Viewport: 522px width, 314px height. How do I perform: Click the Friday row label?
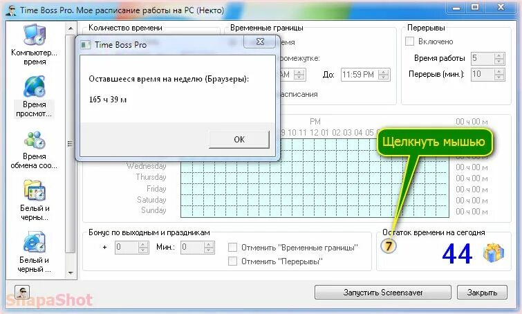pyautogui.click(x=156, y=188)
